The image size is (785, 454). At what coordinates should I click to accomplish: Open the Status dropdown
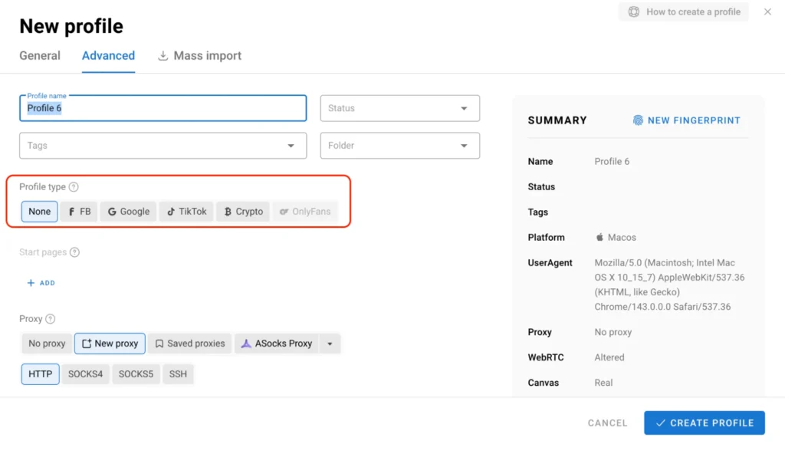pyautogui.click(x=399, y=108)
